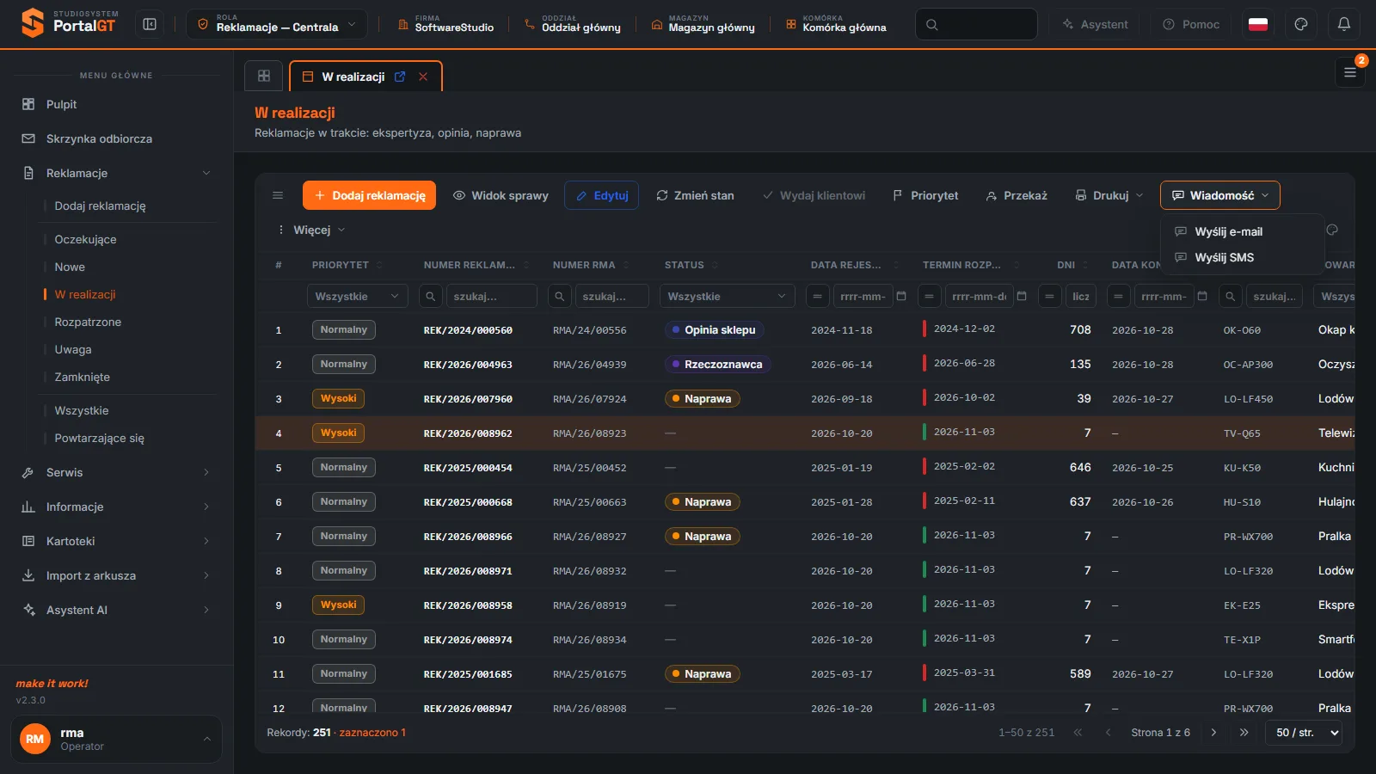
Task: Click the Zmień stan button
Action: click(x=695, y=195)
